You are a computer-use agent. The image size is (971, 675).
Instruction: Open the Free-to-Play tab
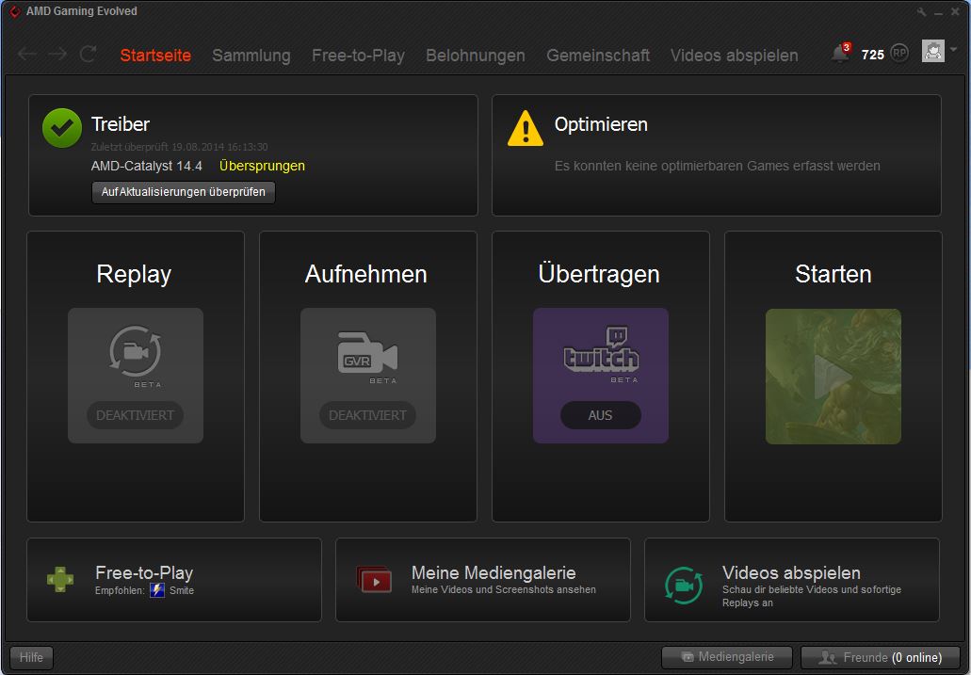[358, 56]
